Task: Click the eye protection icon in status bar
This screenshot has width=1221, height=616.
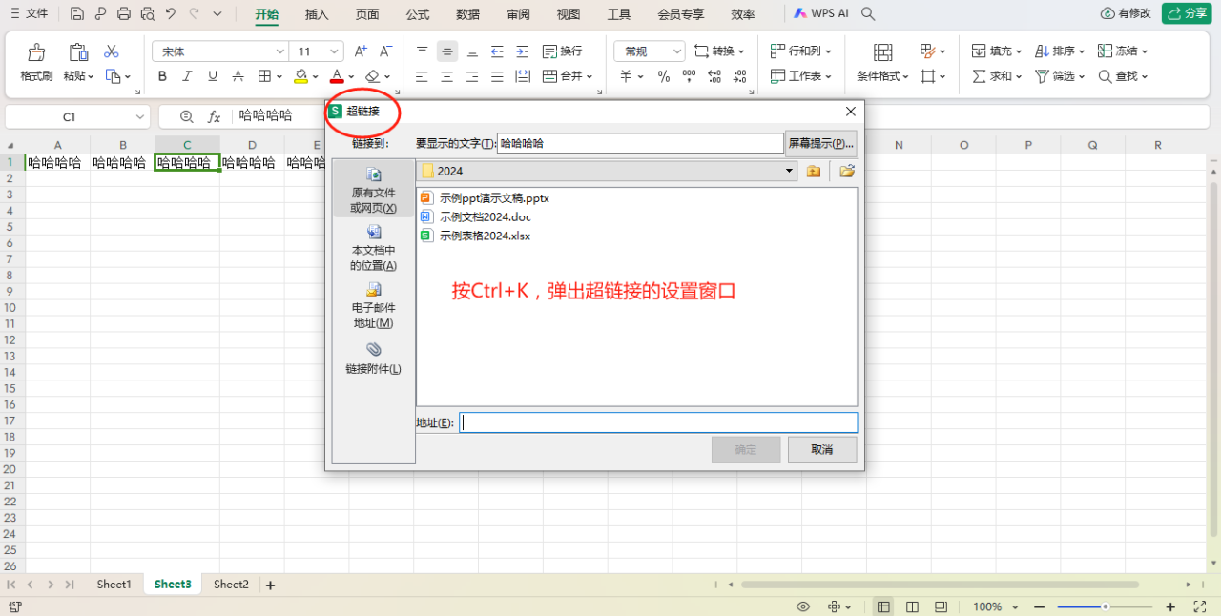Action: (803, 606)
